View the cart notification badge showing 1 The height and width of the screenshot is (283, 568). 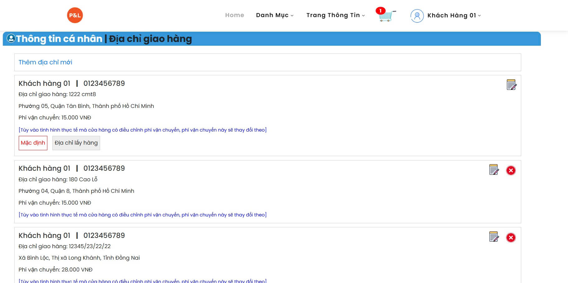click(380, 11)
